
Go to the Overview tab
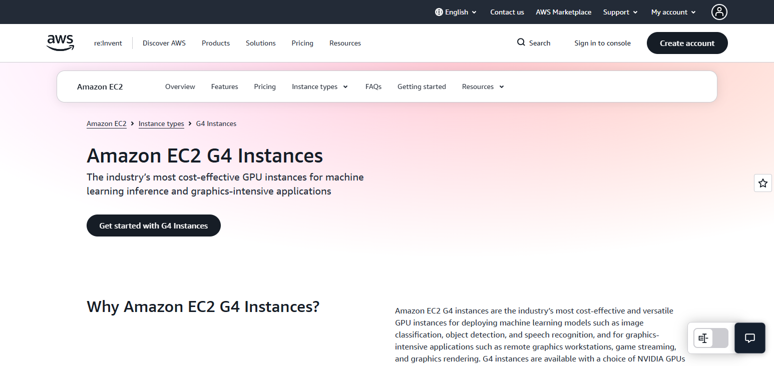point(180,86)
